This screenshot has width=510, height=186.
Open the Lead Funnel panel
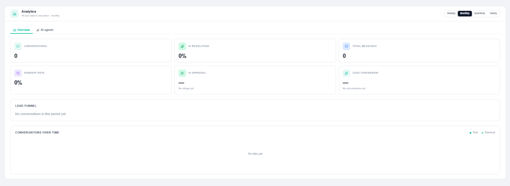pyautogui.click(x=255, y=110)
